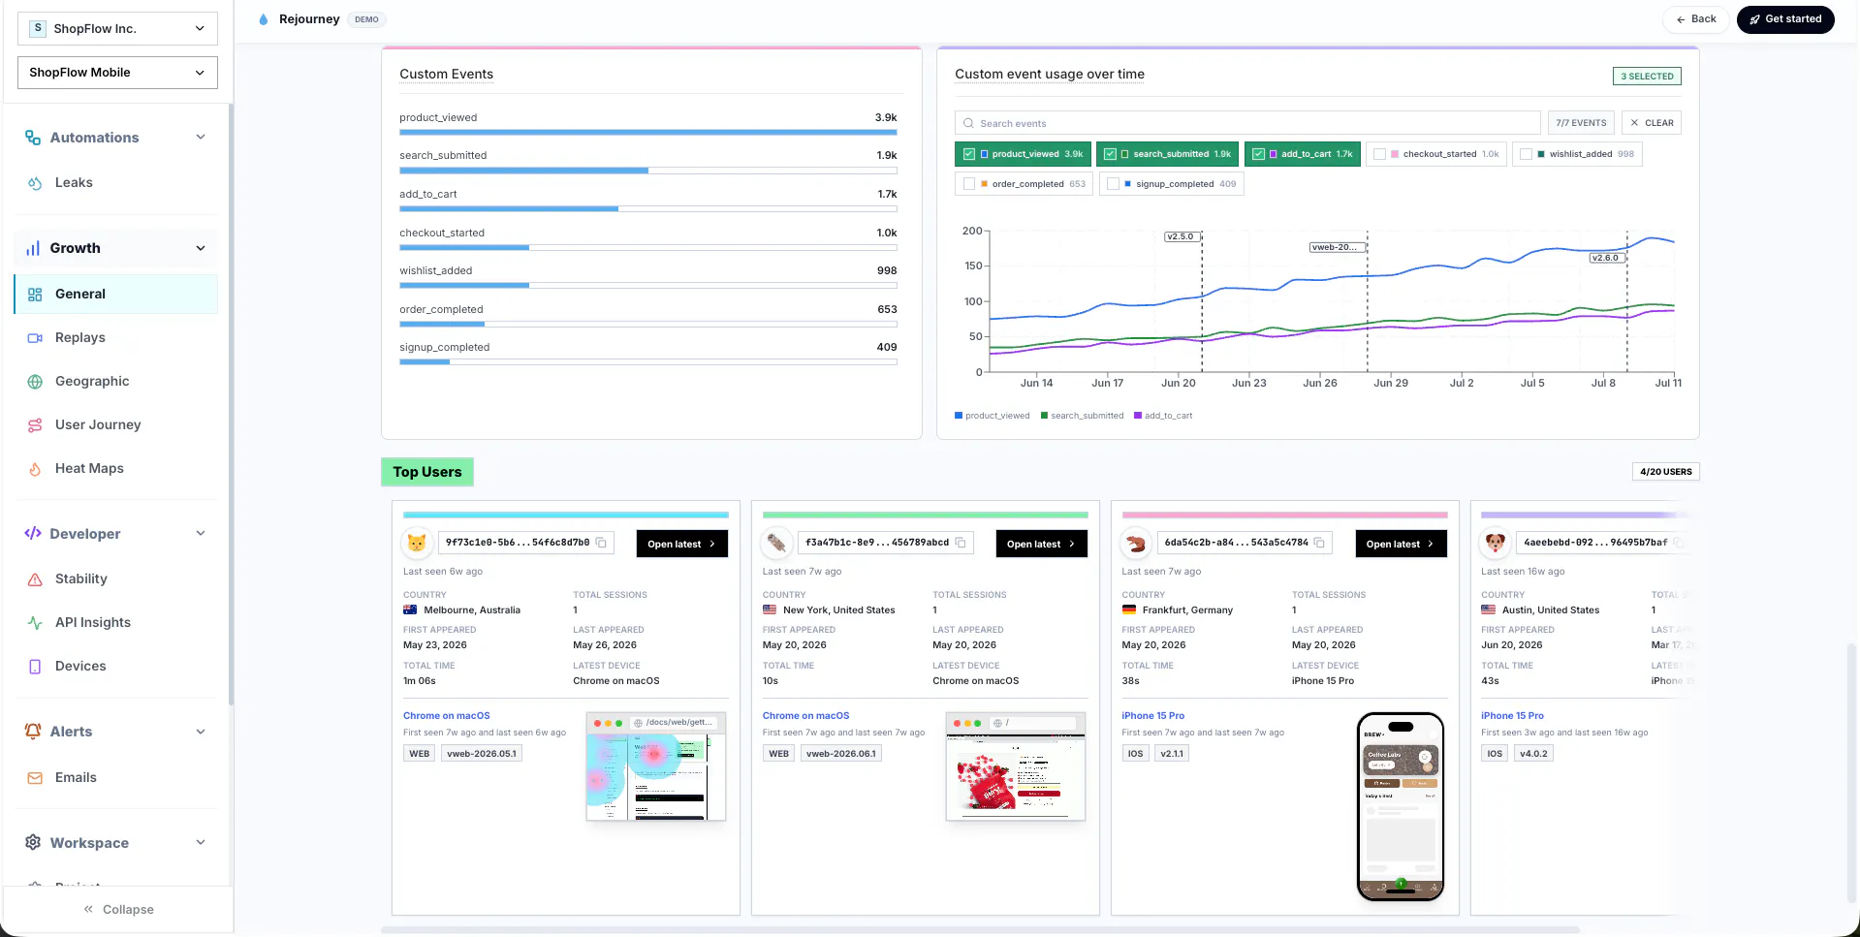Image resolution: width=1860 pixels, height=937 pixels.
Task: Uncheck the product_viewed event checkbox
Action: tap(969, 154)
